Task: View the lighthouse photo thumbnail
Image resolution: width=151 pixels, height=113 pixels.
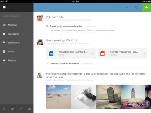Action: [133, 97]
